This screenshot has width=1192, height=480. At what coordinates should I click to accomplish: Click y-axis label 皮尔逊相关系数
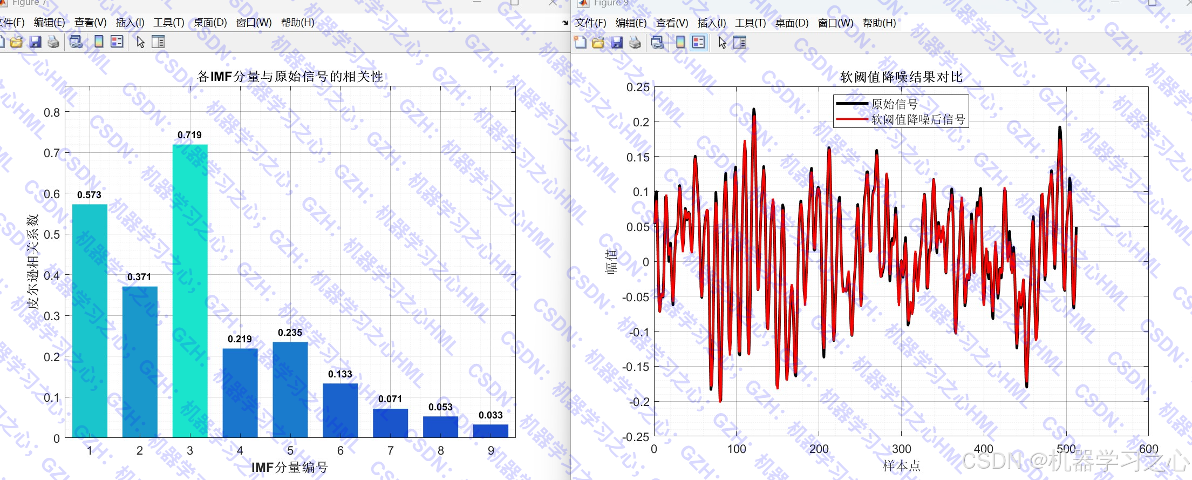coord(33,261)
